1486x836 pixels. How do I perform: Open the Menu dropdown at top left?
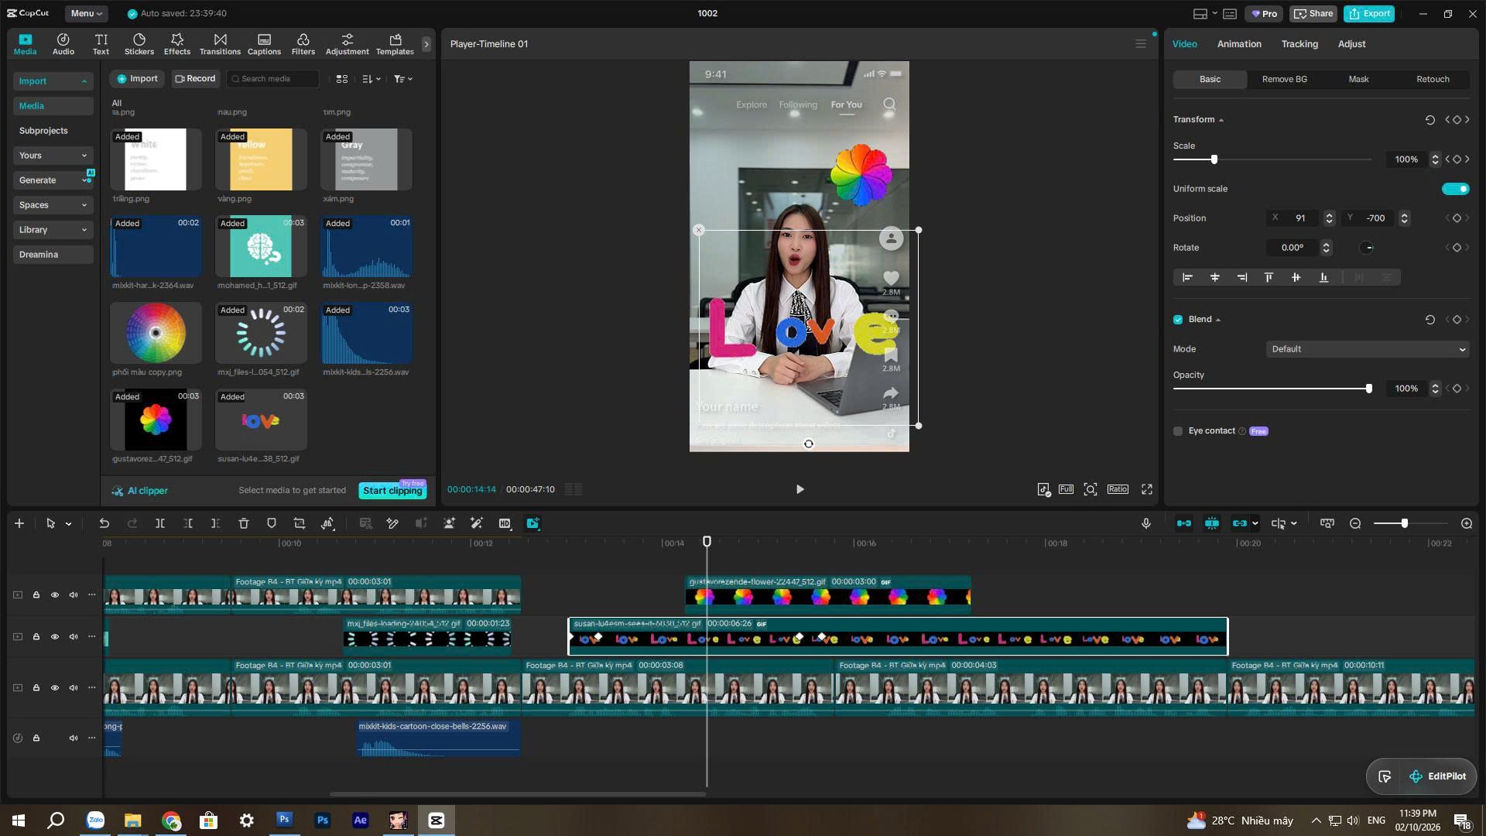(86, 13)
